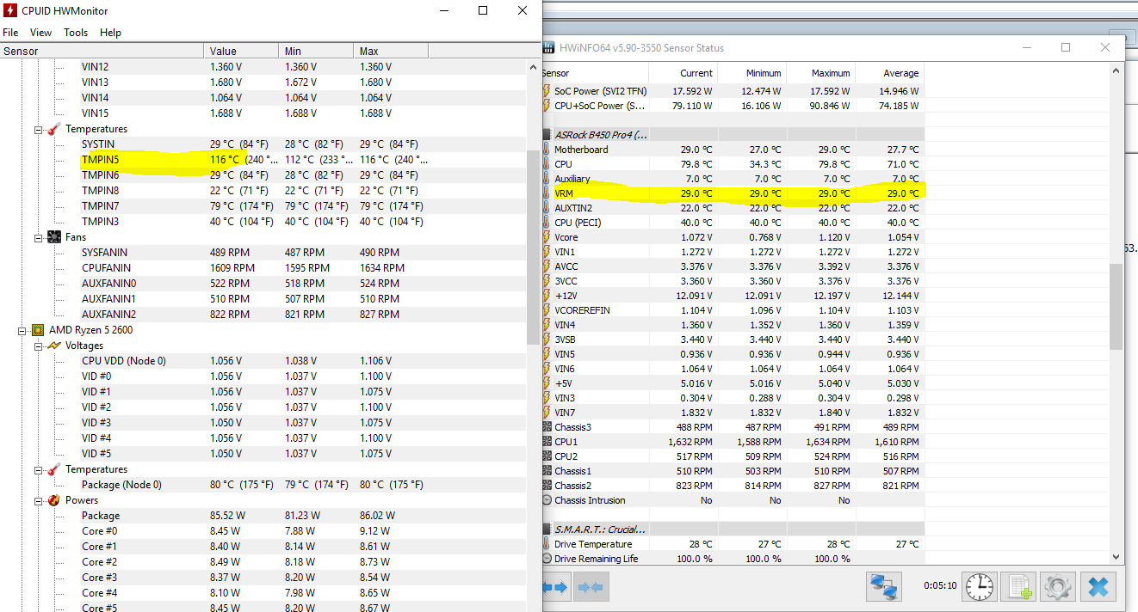Select the Drive Remaining Life row

point(733,559)
